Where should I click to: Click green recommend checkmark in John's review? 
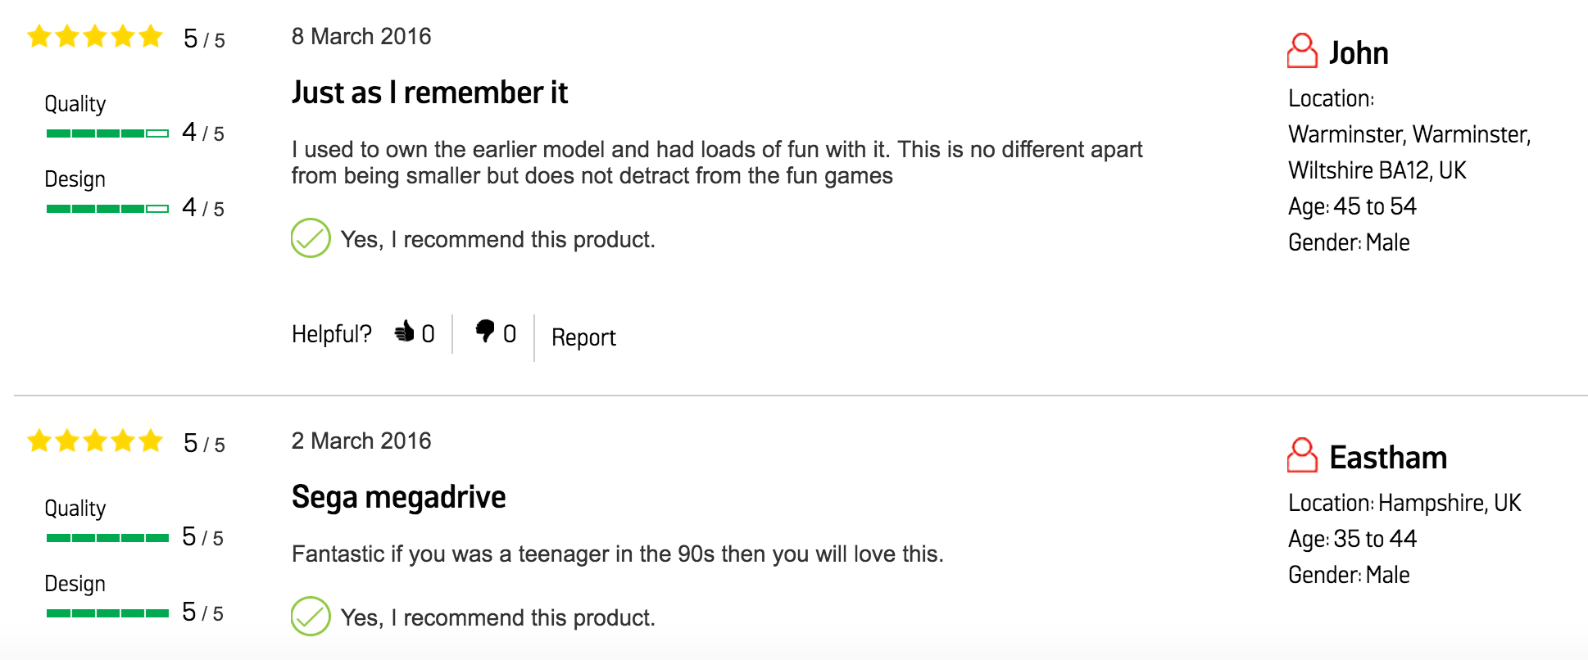tap(311, 238)
